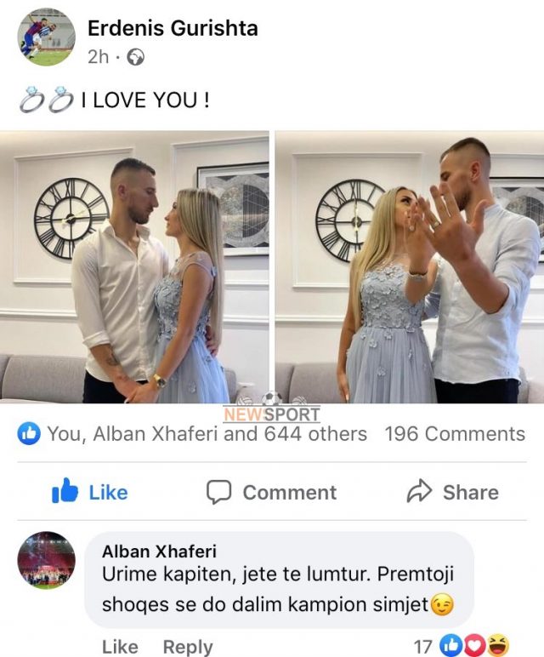Toggle the thumbs-up Like button on post
Image resolution: width=544 pixels, height=657 pixels.
pyautogui.click(x=89, y=491)
